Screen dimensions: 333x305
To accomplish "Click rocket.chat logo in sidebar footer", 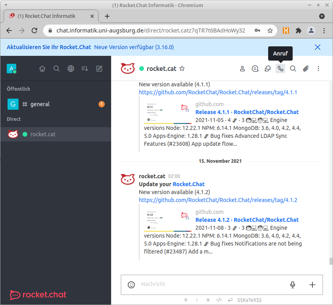I will pyautogui.click(x=38, y=295).
